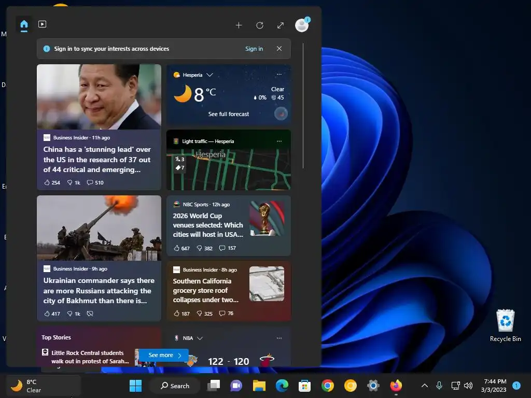The width and height of the screenshot is (531, 398).
Task: Open comments on World Cup article
Action: click(x=227, y=248)
